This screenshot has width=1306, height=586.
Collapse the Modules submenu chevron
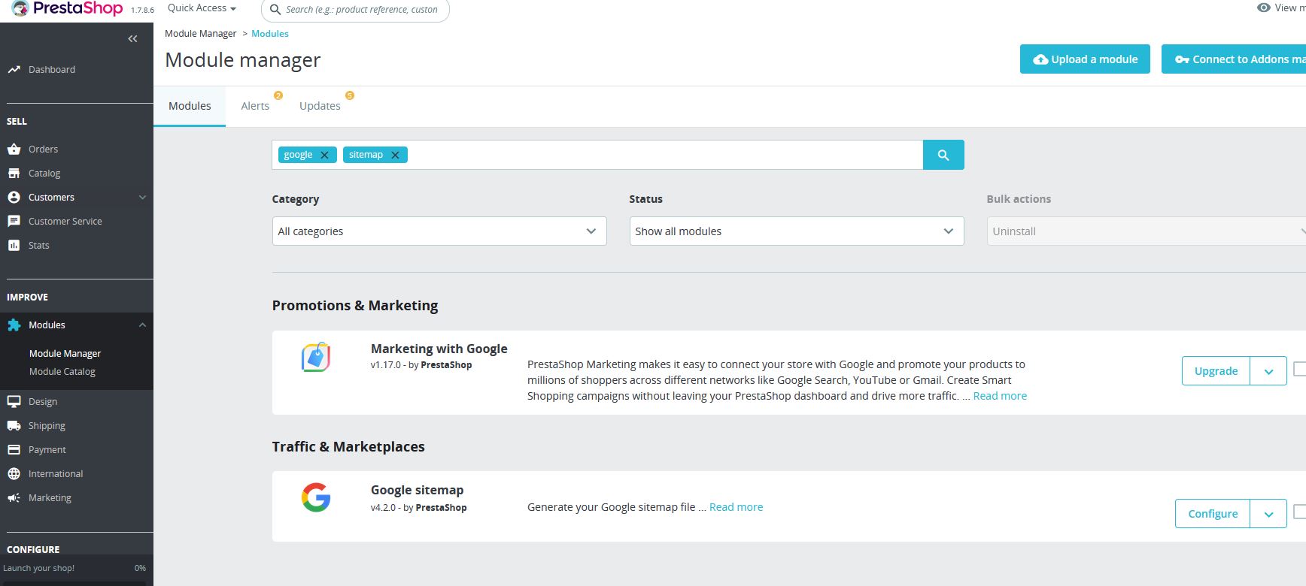[142, 325]
